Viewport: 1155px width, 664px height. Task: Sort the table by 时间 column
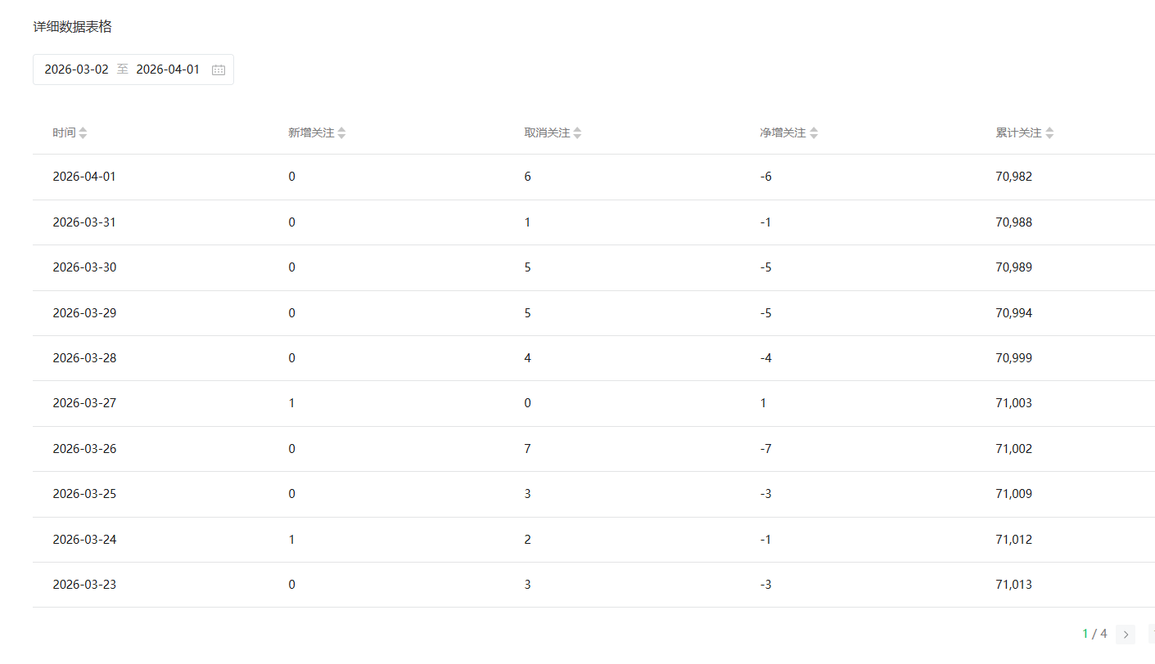[x=83, y=133]
